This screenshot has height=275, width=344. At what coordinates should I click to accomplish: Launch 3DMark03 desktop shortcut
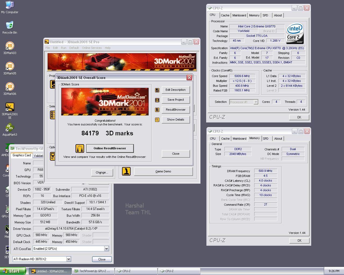[10, 48]
